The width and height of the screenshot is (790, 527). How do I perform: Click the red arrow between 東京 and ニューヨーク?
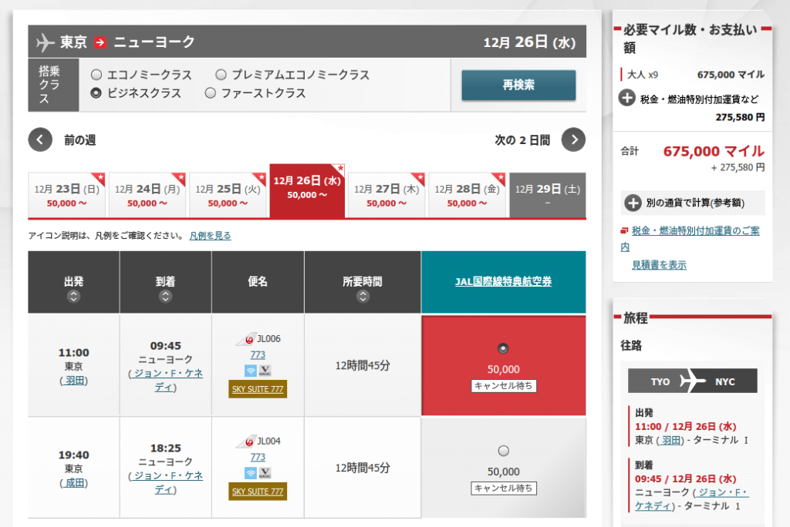click(100, 42)
